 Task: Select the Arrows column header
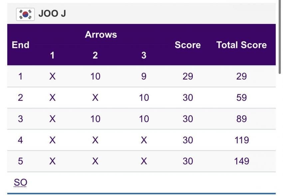click(x=101, y=34)
